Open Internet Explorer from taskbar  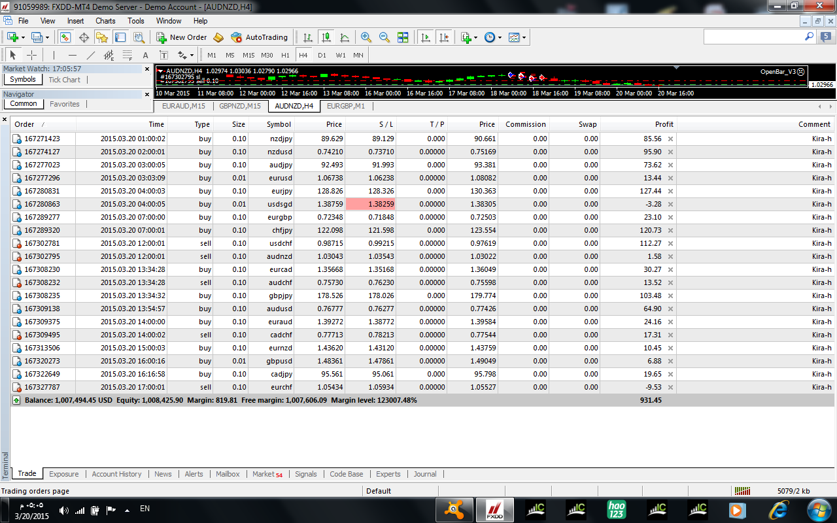[x=778, y=510]
